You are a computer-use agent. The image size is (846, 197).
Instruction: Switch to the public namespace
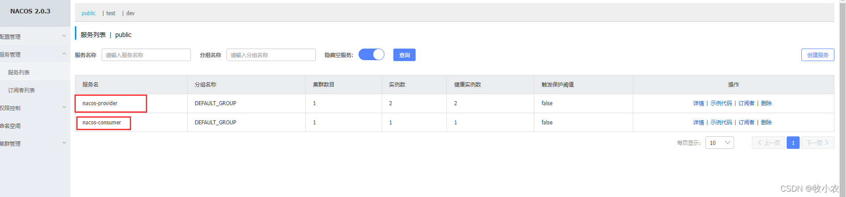88,13
